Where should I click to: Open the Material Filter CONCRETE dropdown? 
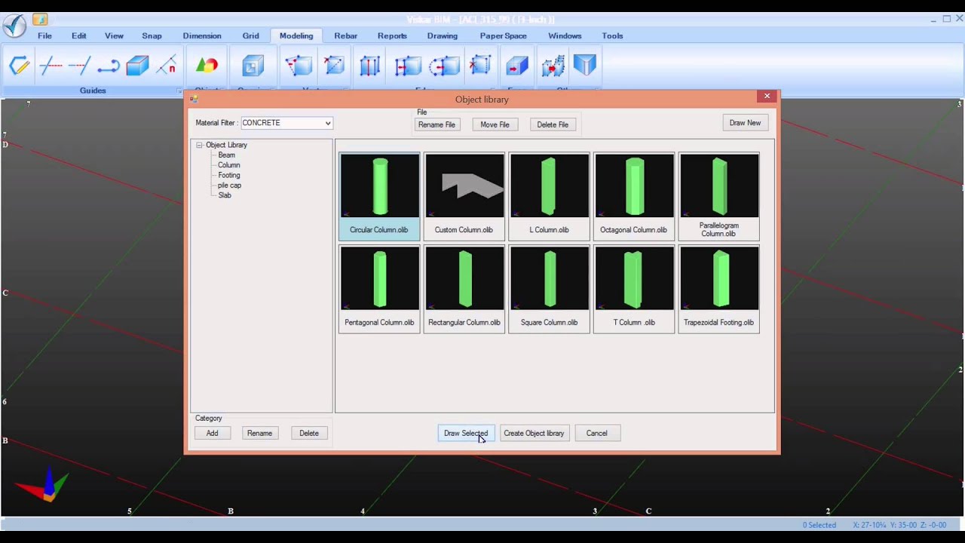click(x=286, y=123)
